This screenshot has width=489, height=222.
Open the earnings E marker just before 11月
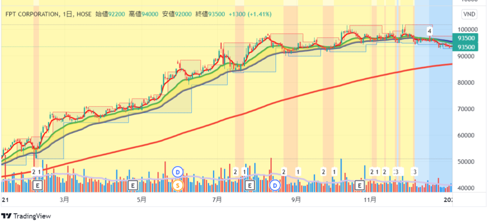click(360, 186)
